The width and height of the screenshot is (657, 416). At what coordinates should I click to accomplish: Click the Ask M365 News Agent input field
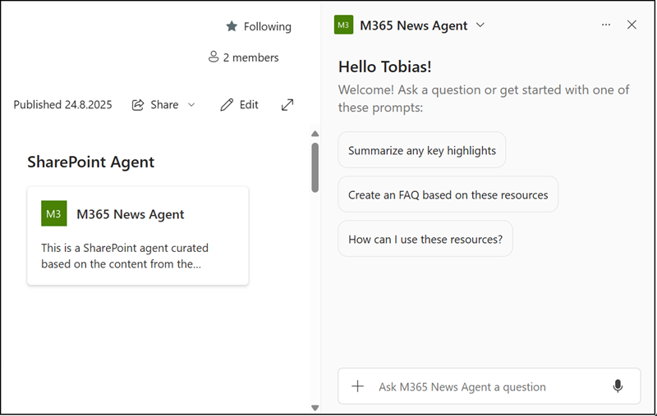(489, 386)
